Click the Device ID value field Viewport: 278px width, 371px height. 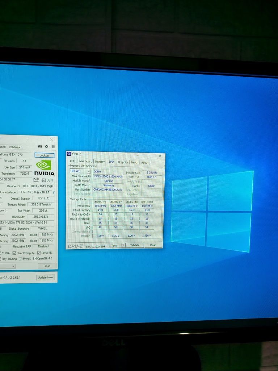click(37, 186)
